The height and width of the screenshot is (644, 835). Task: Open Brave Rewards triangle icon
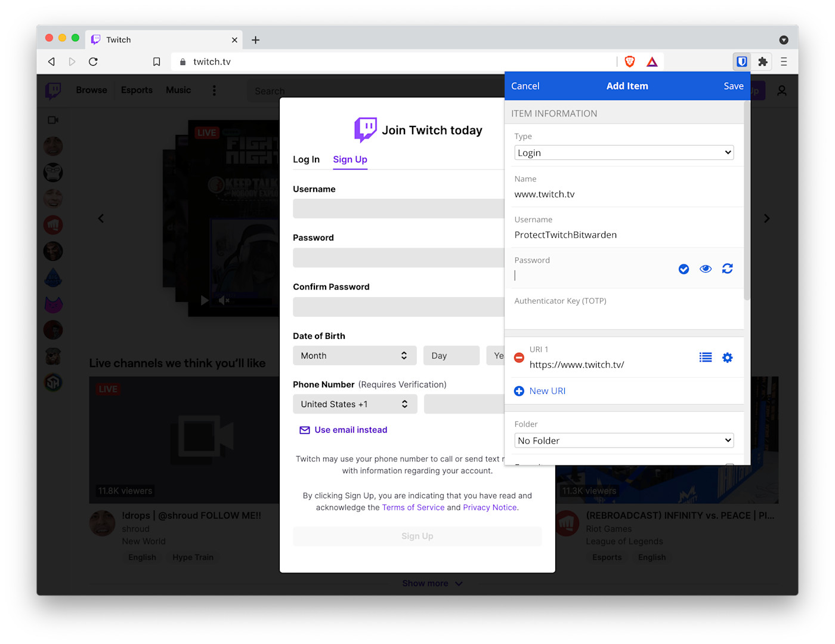[x=652, y=61]
